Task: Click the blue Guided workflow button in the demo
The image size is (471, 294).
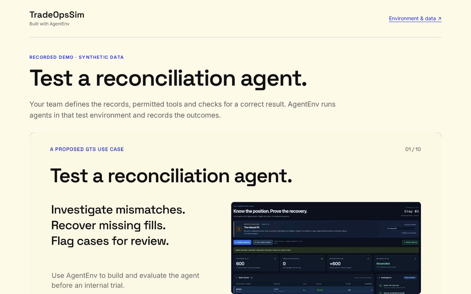Action: pos(242,243)
